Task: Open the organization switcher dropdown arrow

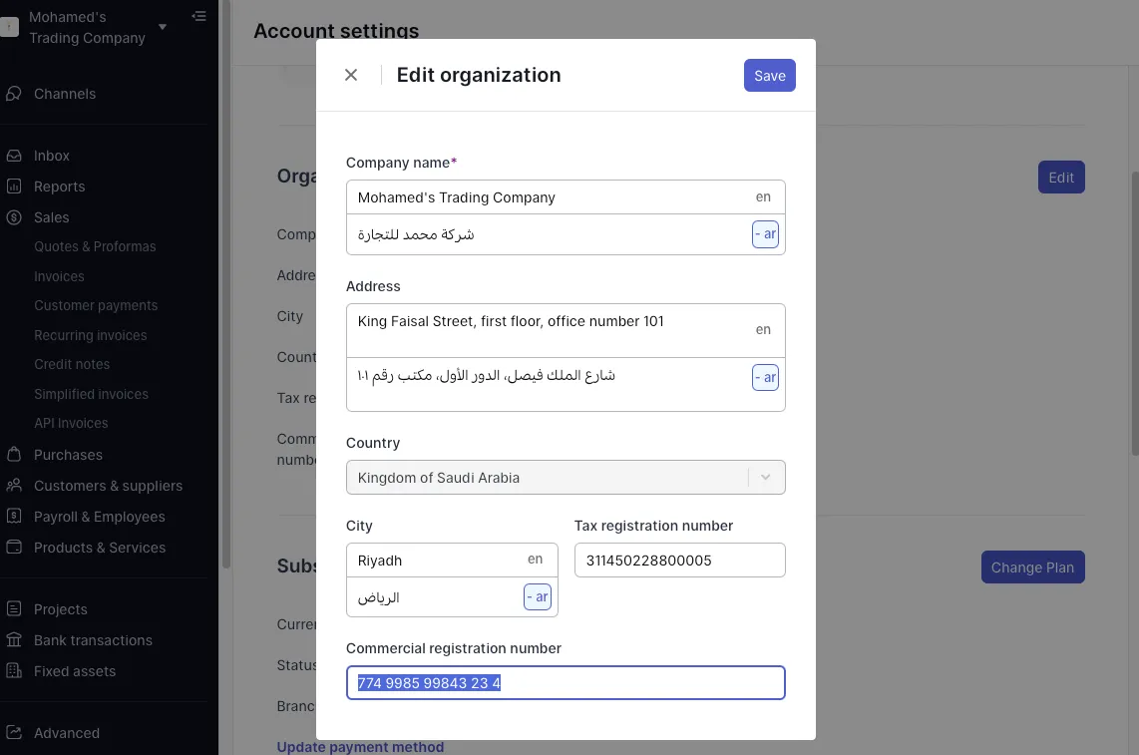Action: [163, 27]
